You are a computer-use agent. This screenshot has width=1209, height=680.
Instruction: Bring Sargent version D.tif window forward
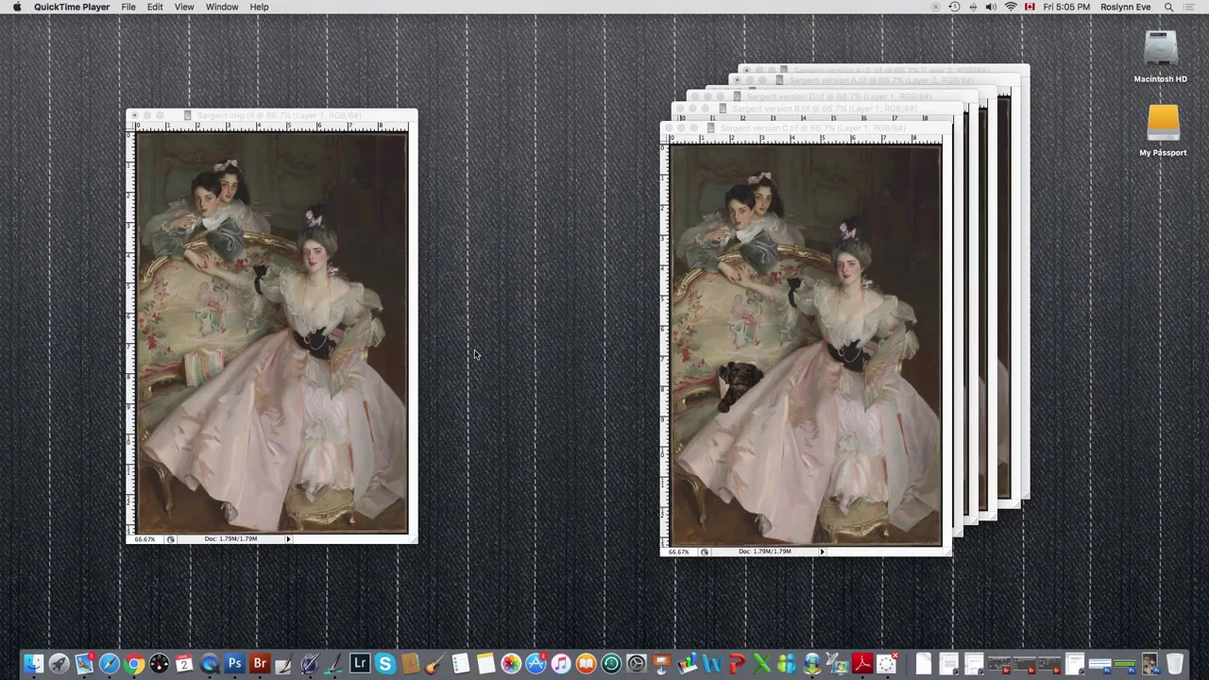pos(831,96)
